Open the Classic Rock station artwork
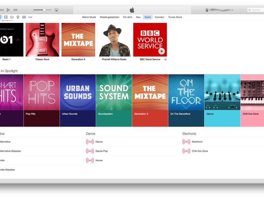Viewport: 264px width, 198px height. pos(43,40)
